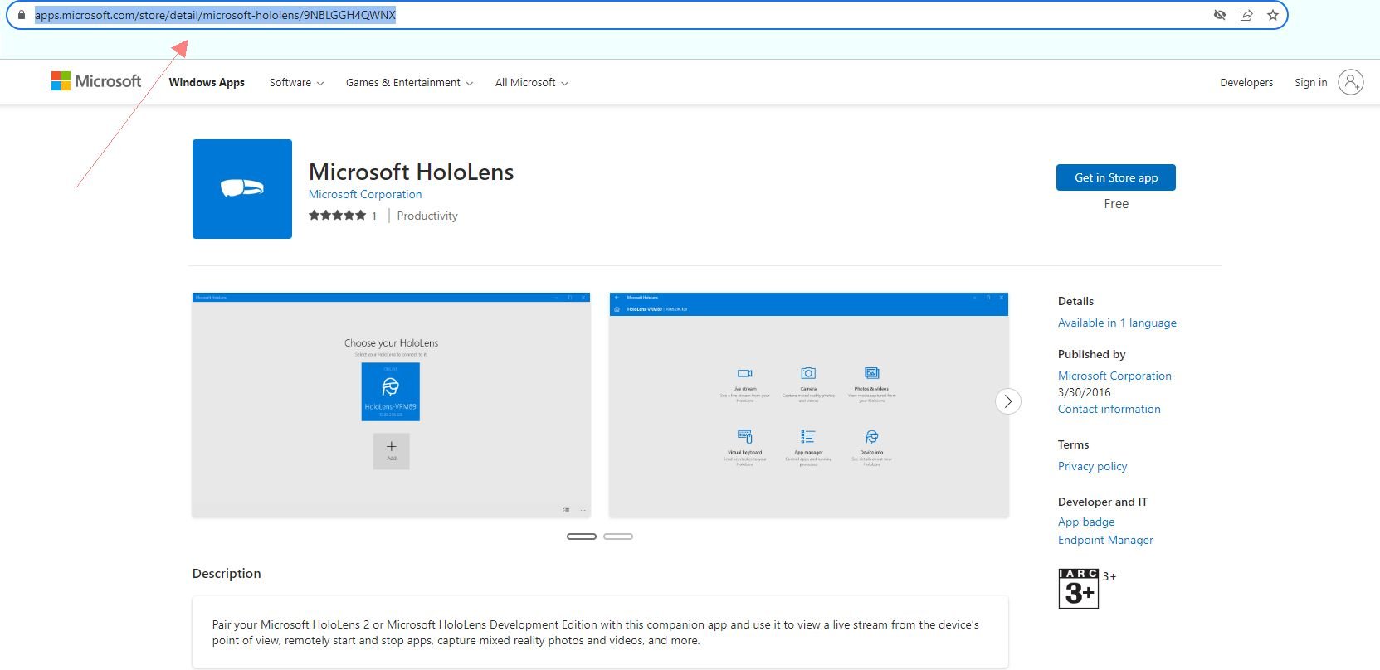This screenshot has height=670, width=1380.
Task: Click the Published by heading
Action: (x=1092, y=354)
